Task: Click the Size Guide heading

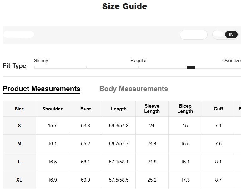Action: (124, 6)
